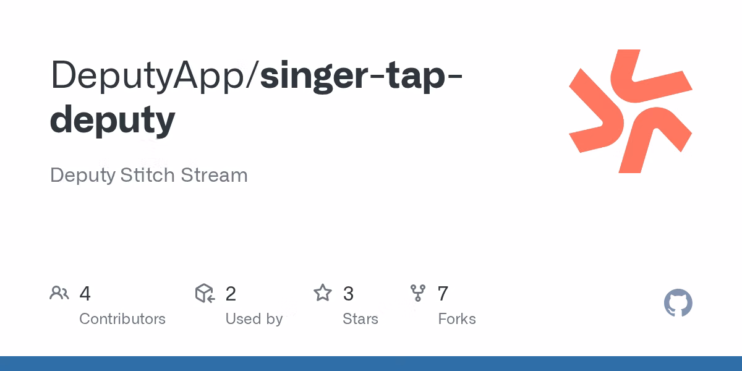Select the Used by count 2
Screen dimensions: 742x371
coord(231,294)
